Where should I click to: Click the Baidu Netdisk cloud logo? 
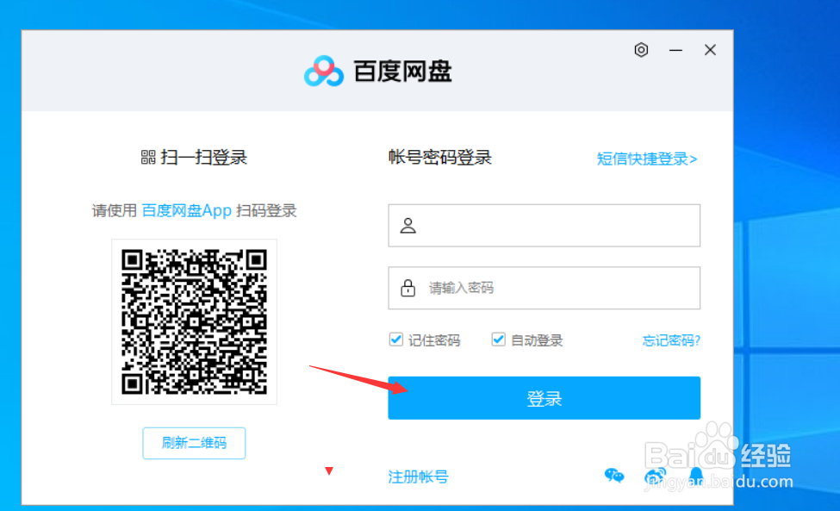324,71
